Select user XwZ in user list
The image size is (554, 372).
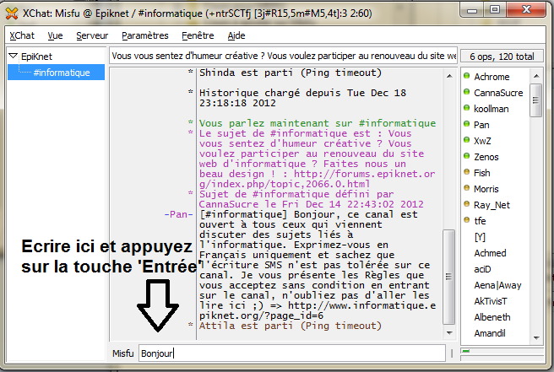482,141
